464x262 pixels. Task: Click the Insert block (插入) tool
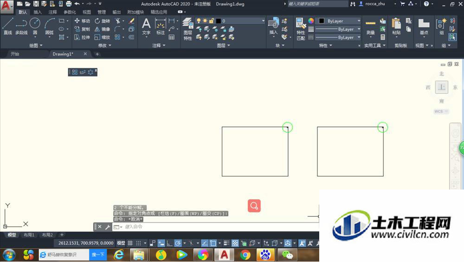[273, 26]
